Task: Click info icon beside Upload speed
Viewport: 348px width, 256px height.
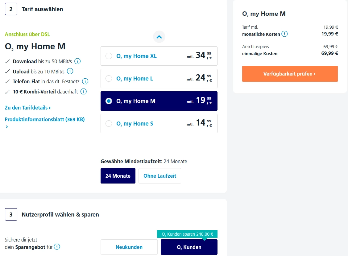Action: pos(70,72)
